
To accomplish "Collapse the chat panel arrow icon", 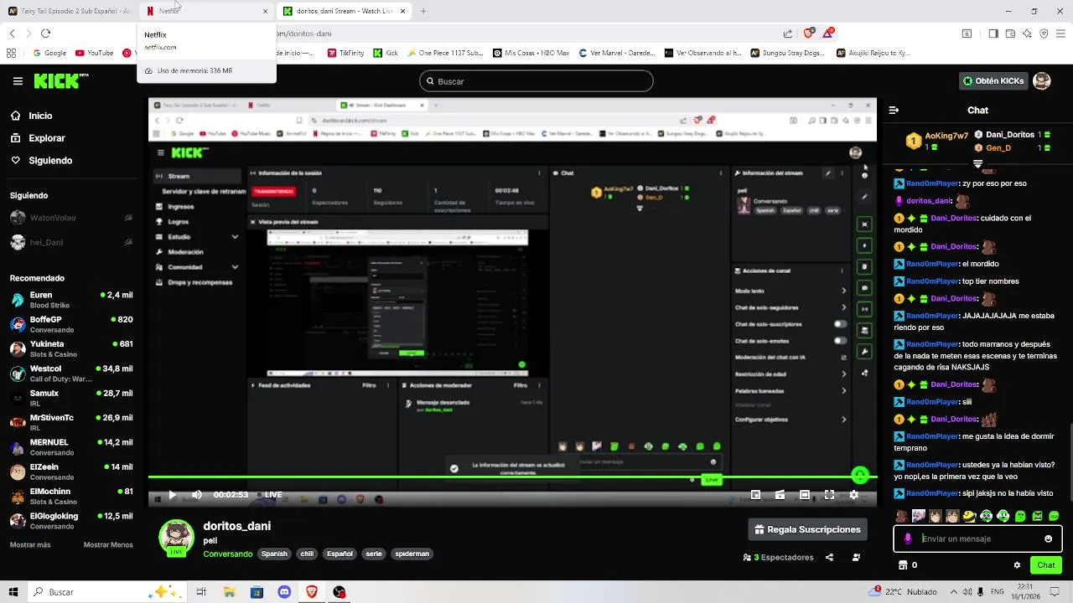I will [x=894, y=110].
